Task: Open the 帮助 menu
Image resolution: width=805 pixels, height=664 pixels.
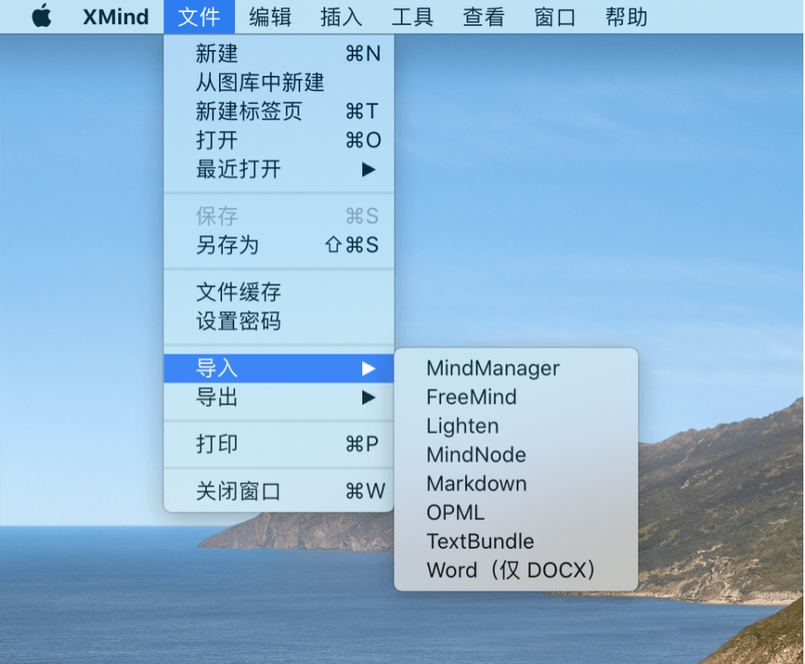Action: coord(626,17)
